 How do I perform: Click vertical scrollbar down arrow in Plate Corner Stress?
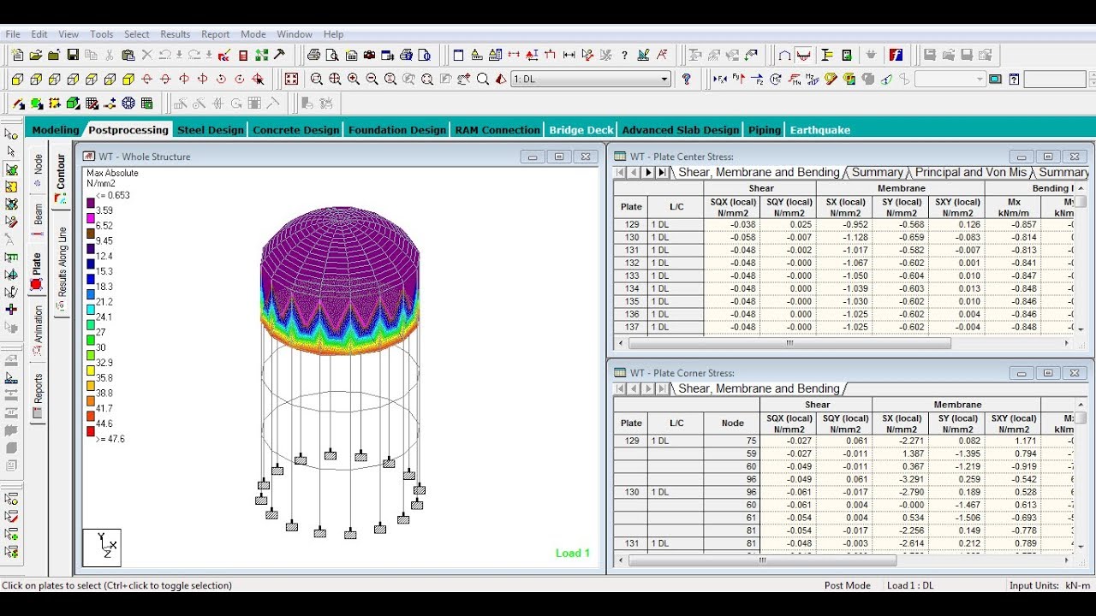(x=1081, y=546)
